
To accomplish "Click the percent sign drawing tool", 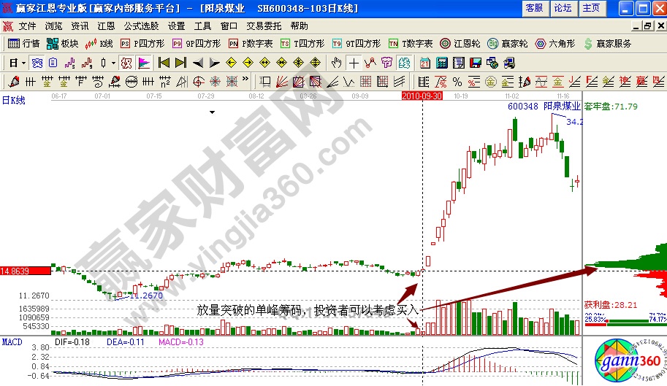I will (x=457, y=81).
